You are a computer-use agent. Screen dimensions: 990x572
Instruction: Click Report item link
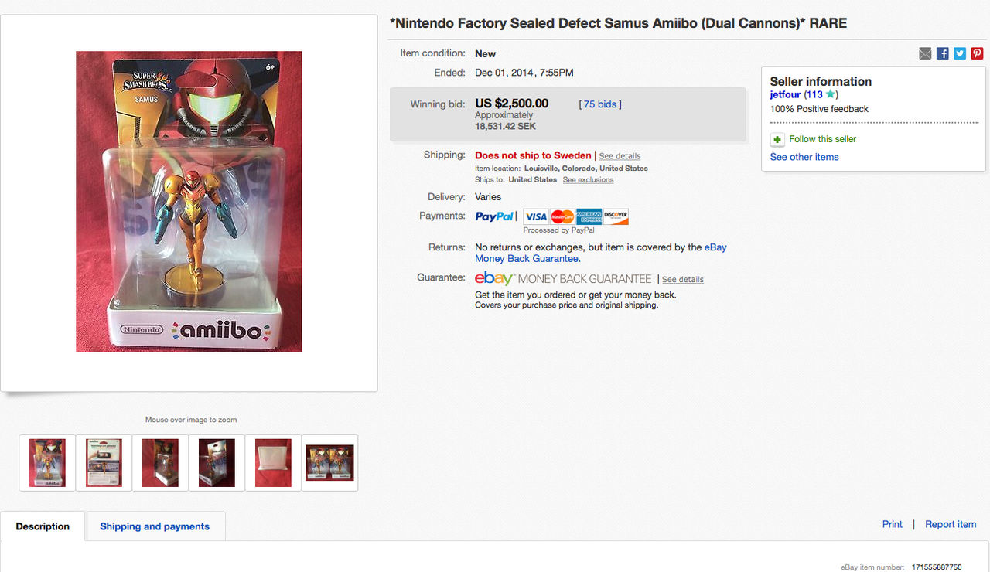point(951,524)
